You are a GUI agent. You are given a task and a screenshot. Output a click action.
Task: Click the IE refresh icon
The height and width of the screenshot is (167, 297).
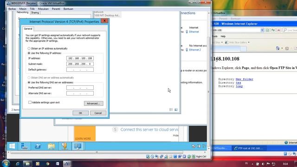click(x=273, y=30)
